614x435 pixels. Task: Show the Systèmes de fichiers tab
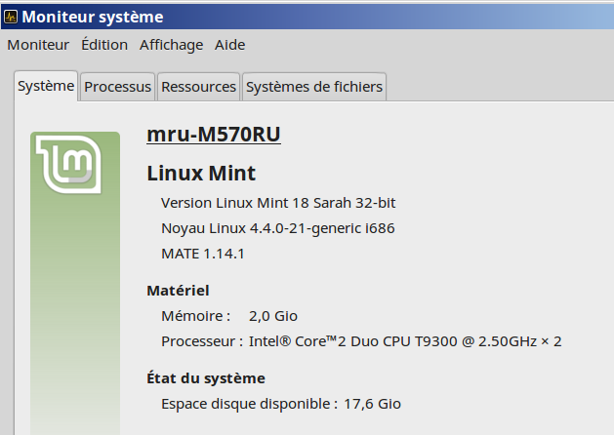[313, 87]
